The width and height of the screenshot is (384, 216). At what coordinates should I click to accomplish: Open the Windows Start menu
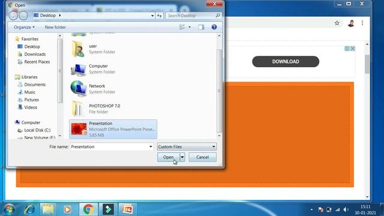[9, 209]
